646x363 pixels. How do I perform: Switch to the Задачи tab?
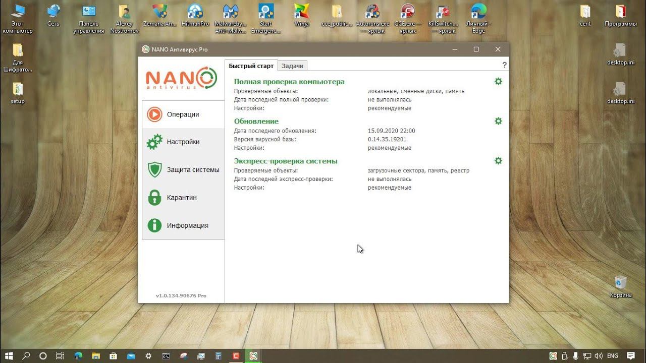tap(292, 66)
